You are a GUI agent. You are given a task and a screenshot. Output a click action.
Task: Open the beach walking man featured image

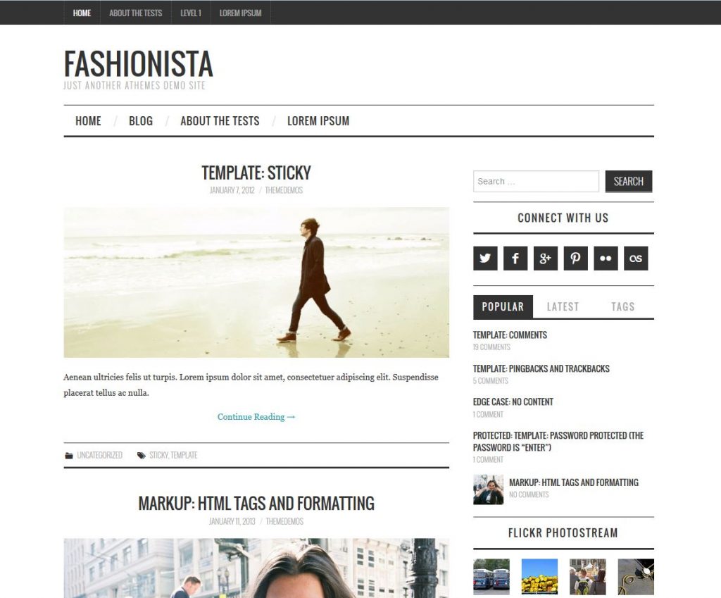point(256,282)
